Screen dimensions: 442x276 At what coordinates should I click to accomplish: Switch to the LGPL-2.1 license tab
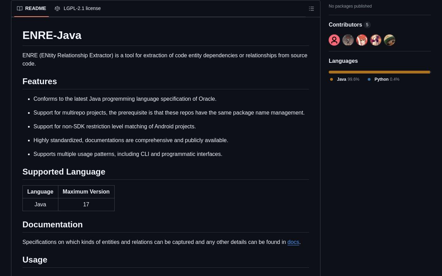tap(78, 8)
